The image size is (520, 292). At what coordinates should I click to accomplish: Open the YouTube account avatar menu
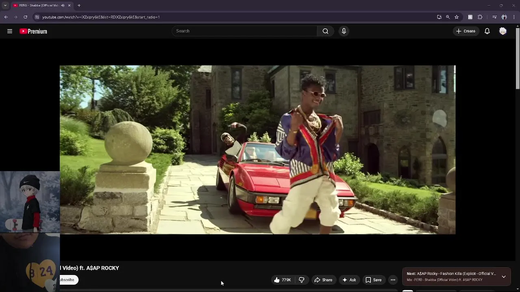503,31
